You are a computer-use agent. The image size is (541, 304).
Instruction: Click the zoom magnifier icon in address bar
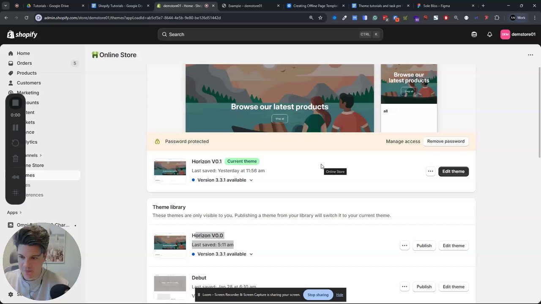(x=311, y=18)
